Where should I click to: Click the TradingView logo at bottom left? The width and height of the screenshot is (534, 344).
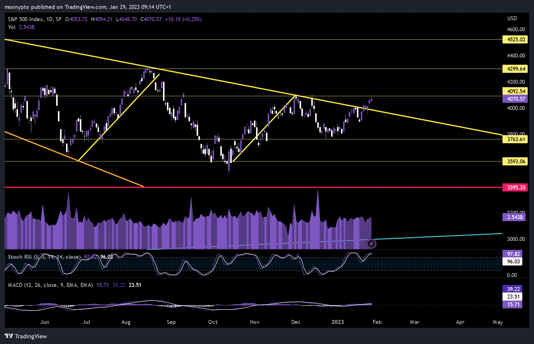click(26, 336)
